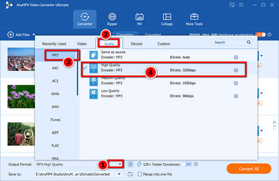Toggle hardware acceleration switch ON
Viewport: 279px width, 181px height.
(x=260, y=35)
